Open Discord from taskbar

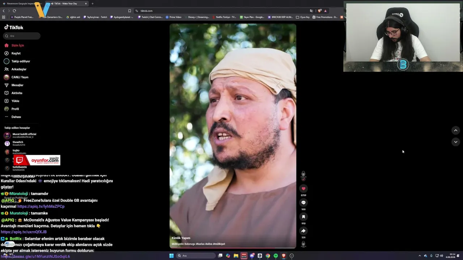[x=252, y=256]
